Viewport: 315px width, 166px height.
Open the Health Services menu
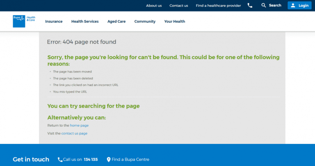point(85,21)
